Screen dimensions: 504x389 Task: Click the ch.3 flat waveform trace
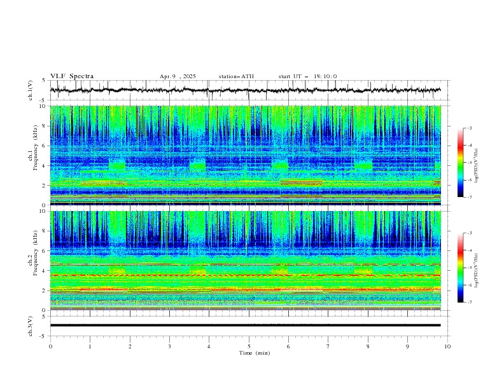(x=245, y=325)
